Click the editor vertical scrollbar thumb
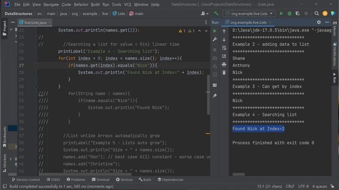Screen dimensions: 339x190 (x=208, y=95)
